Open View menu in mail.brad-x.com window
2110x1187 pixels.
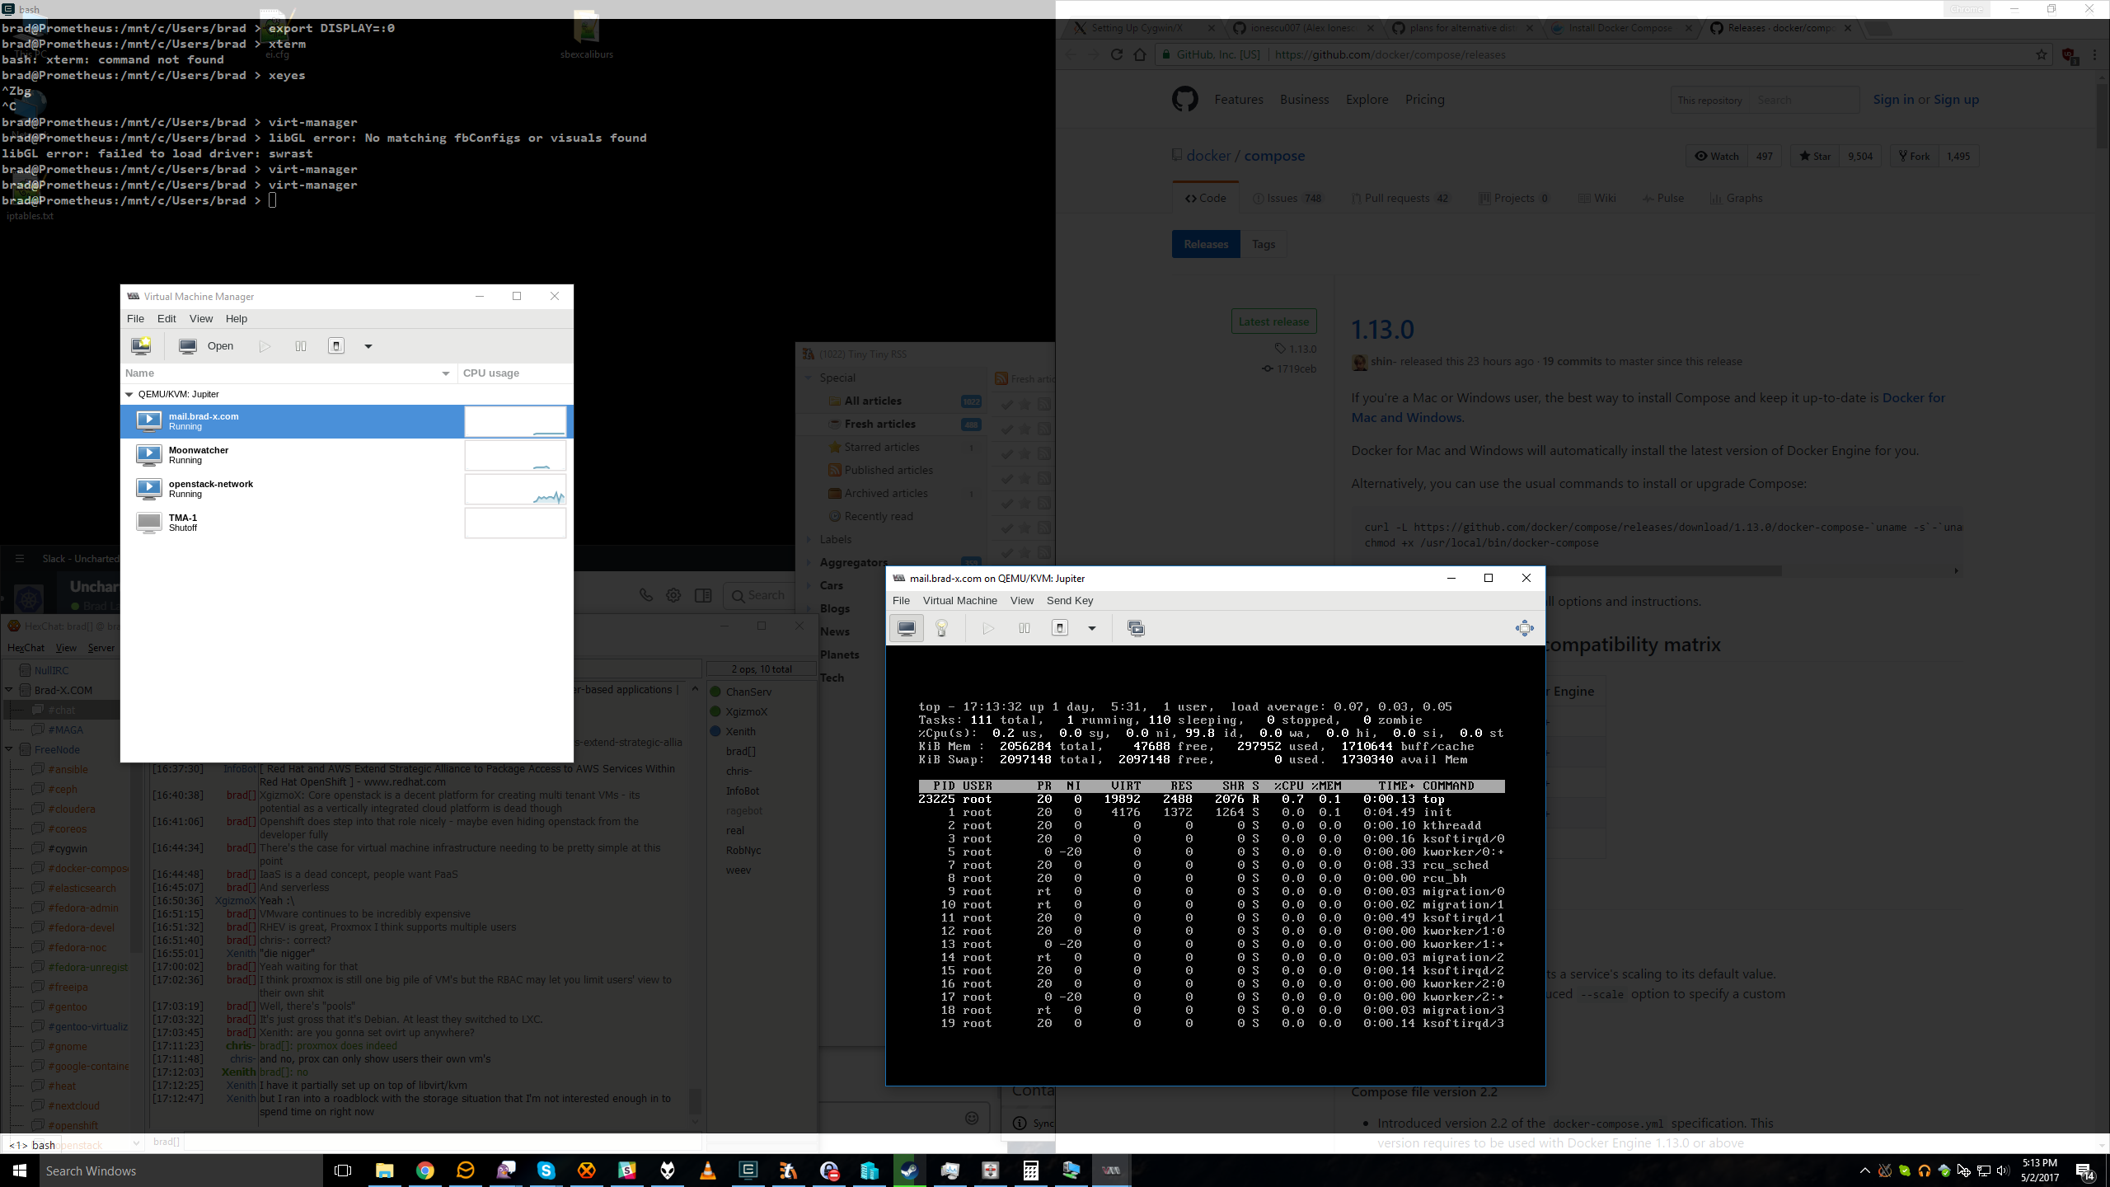1022,601
